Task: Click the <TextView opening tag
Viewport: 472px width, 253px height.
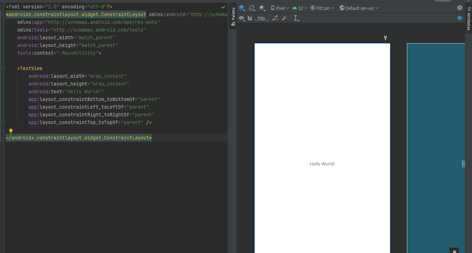Action: [x=30, y=68]
